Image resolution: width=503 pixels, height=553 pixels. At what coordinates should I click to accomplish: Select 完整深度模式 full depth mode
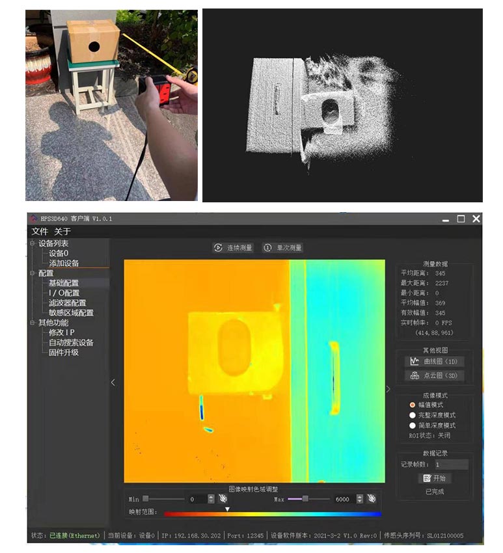[412, 415]
